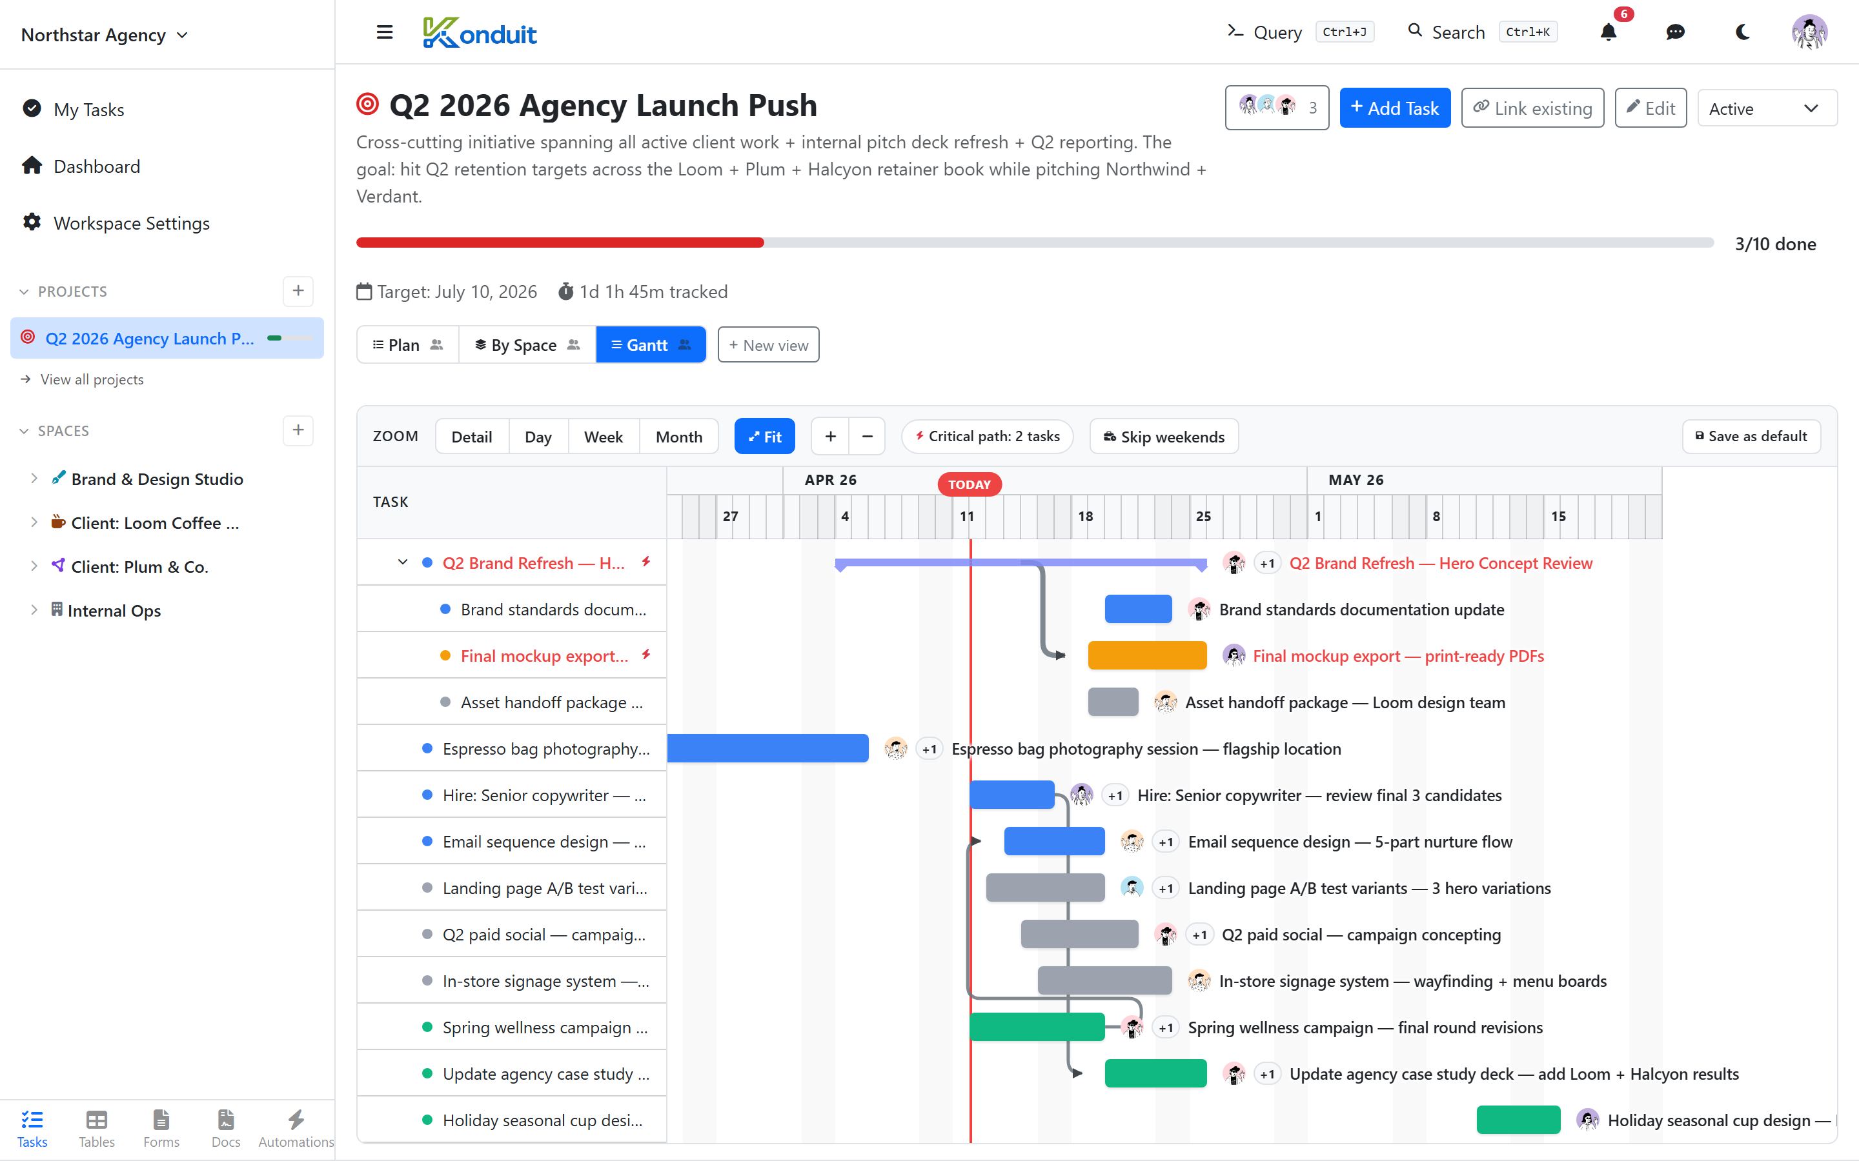The width and height of the screenshot is (1859, 1161).
Task: Click Save as default
Action: pos(1751,436)
